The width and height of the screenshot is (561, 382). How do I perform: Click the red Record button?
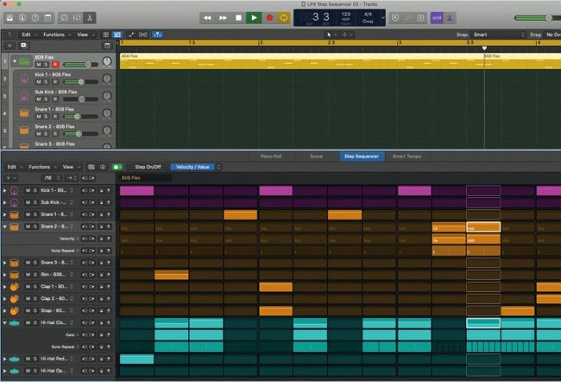(x=269, y=17)
